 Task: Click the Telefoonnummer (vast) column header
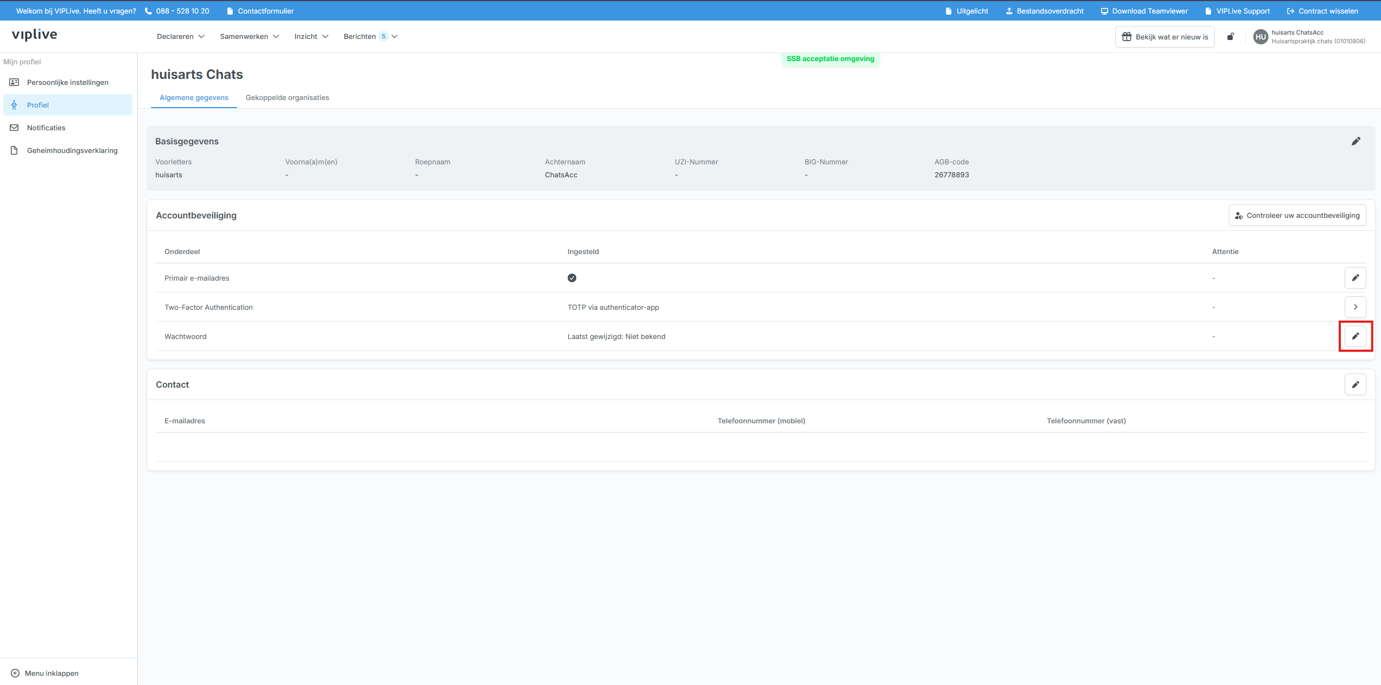(x=1086, y=421)
